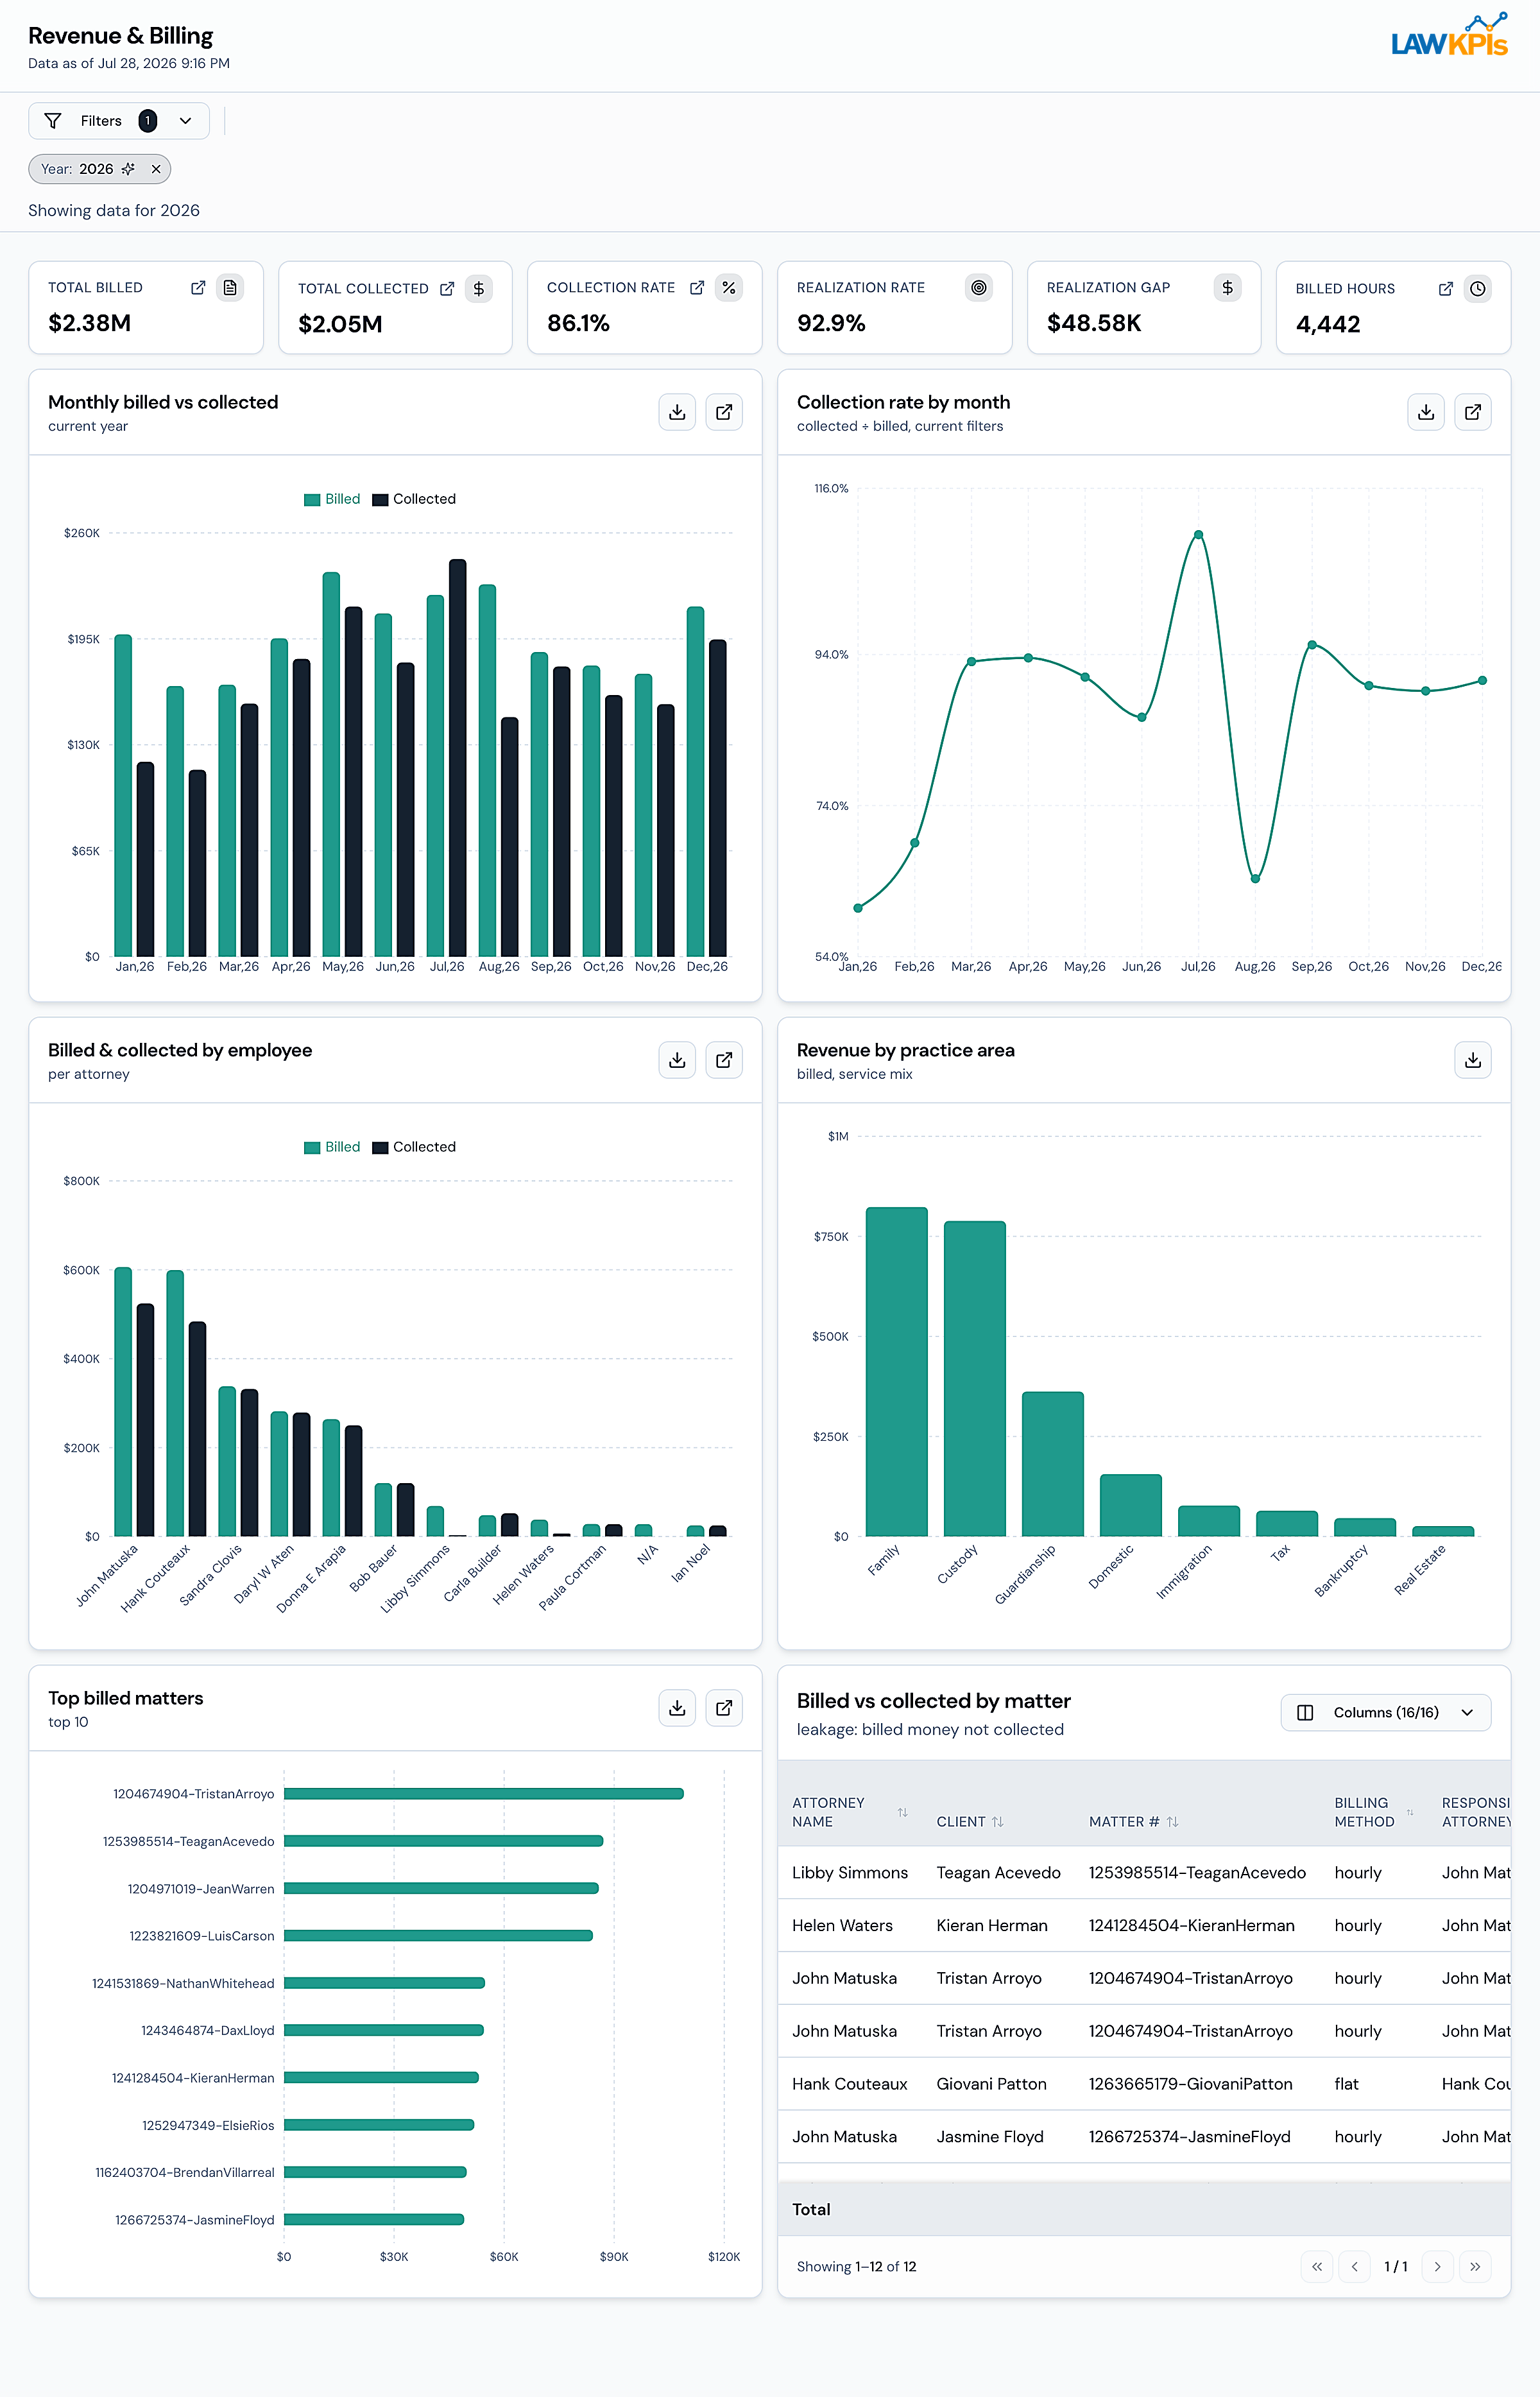The image size is (1540, 2397).
Task: Click the AI sparkle icon on Year chip
Action: pos(128,169)
